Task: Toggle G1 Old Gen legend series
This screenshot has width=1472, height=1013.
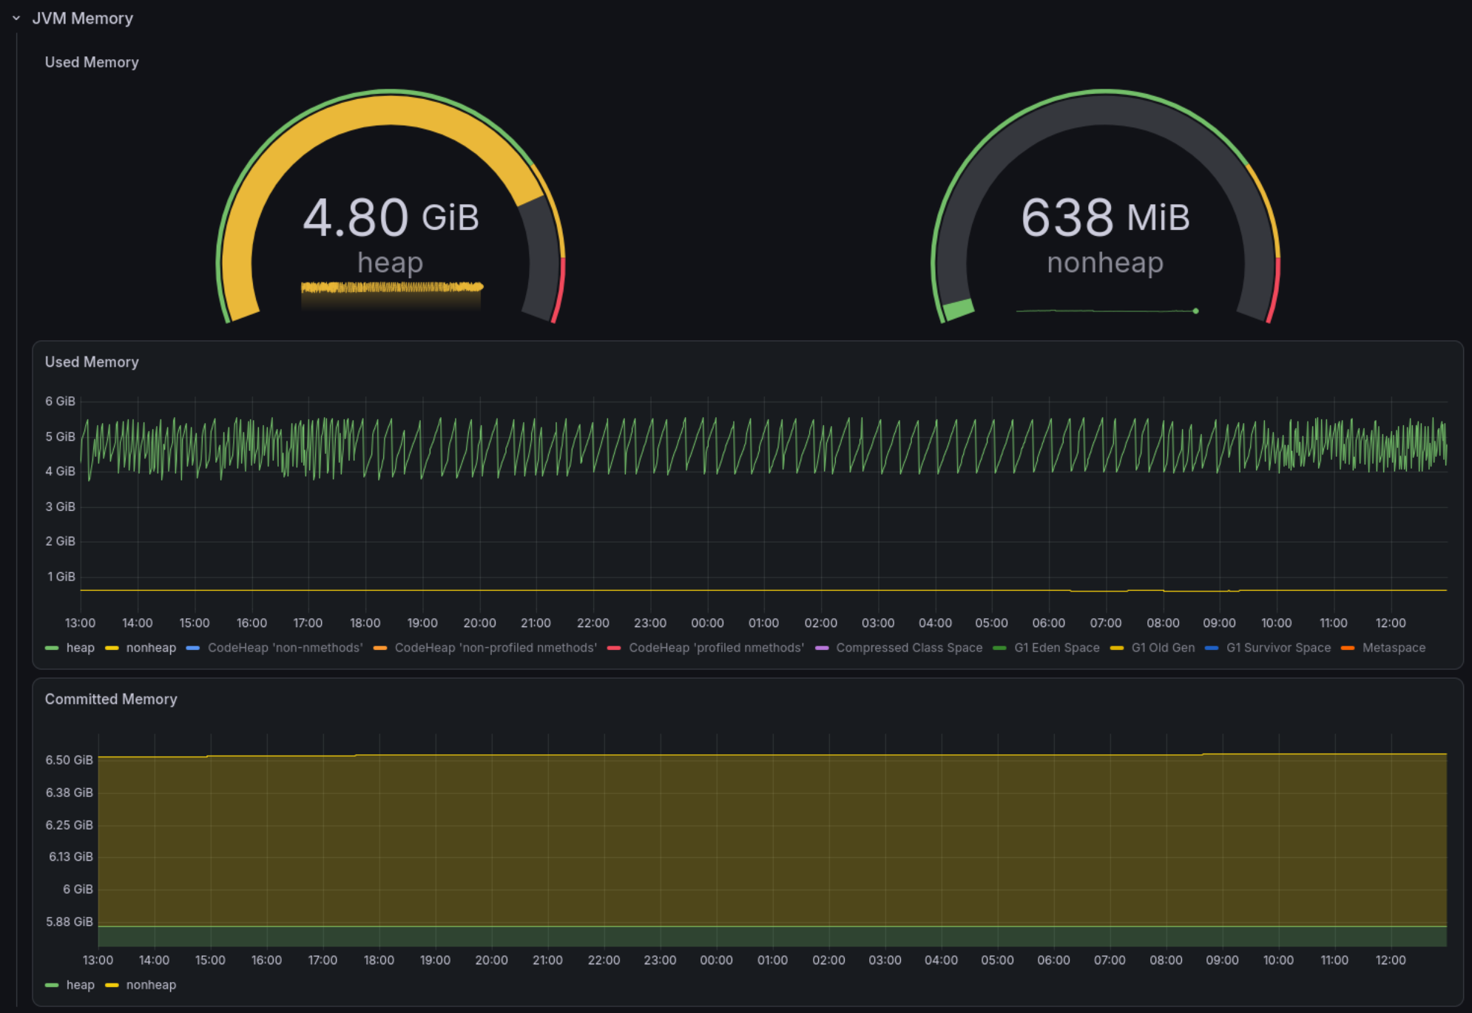Action: [1163, 648]
